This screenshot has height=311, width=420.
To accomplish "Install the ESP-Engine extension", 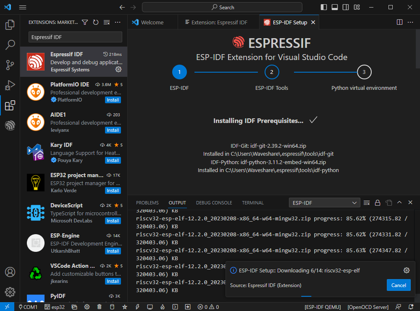I will click(x=113, y=251).
